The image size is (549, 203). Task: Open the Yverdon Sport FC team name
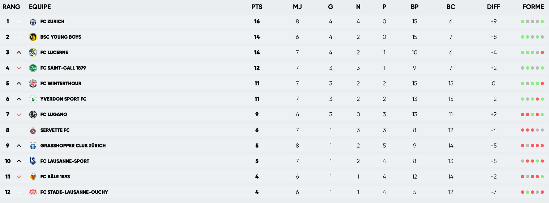(63, 99)
